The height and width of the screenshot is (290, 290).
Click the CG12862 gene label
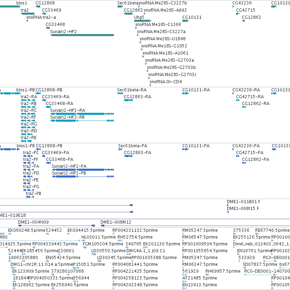click(x=251, y=17)
